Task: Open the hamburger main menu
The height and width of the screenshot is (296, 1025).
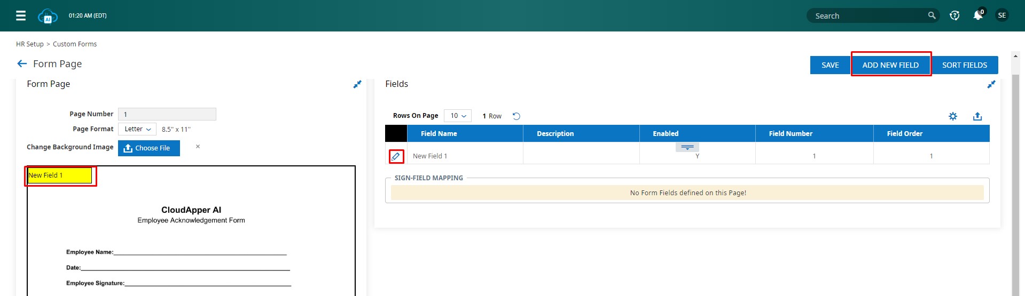Action: (x=21, y=15)
